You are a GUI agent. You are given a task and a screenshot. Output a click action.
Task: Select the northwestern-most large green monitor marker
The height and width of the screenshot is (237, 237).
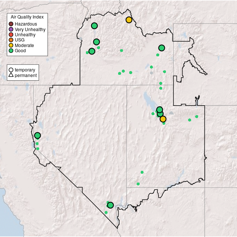pos(94,26)
